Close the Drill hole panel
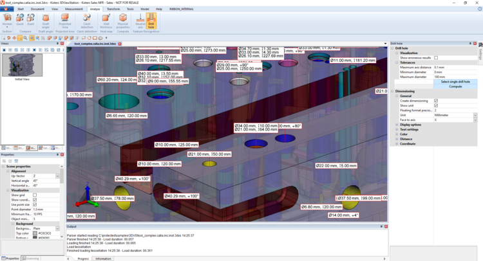483x261 pixels. [475, 44]
